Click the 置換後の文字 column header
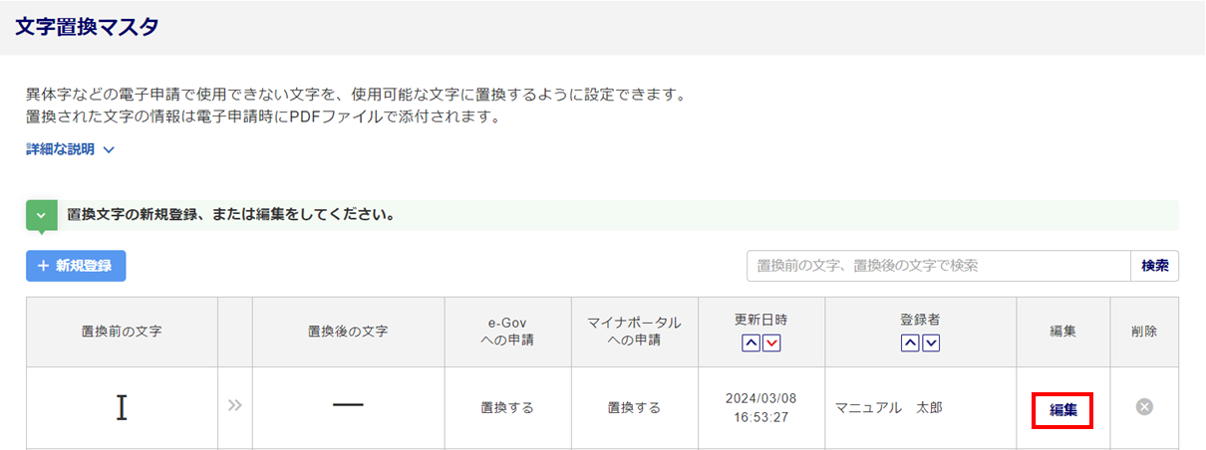 tap(348, 332)
